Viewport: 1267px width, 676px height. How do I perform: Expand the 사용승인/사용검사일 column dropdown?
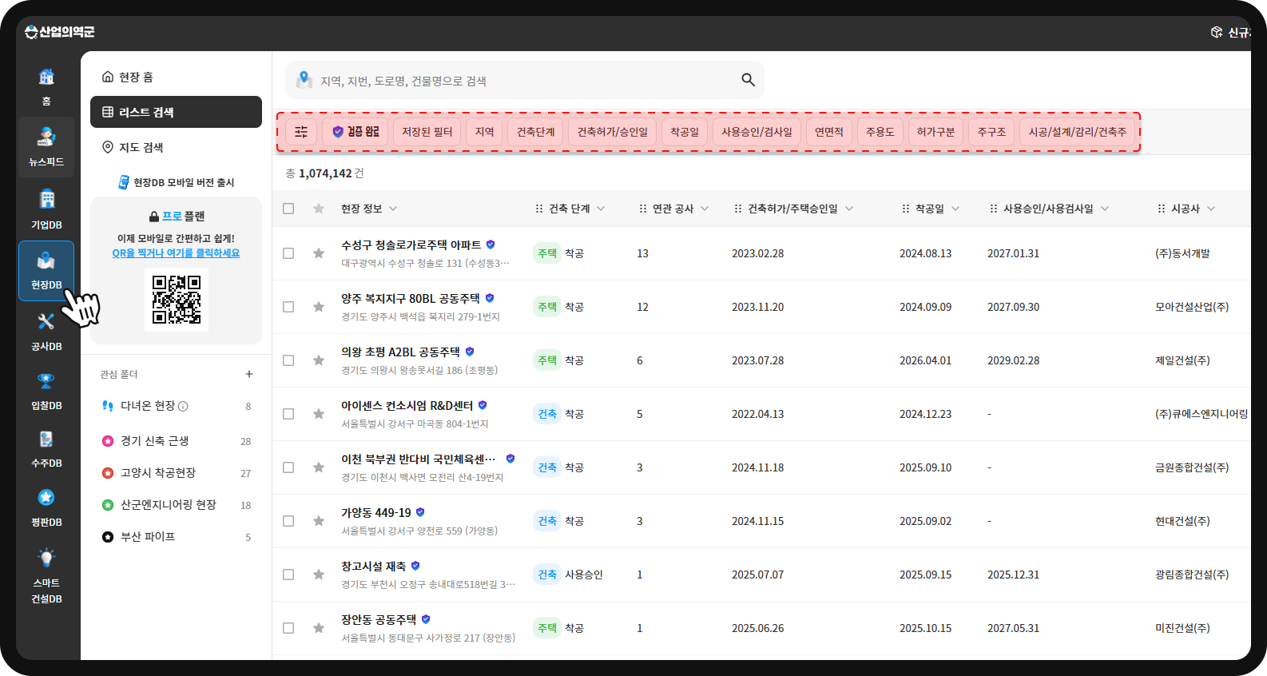coord(1105,209)
